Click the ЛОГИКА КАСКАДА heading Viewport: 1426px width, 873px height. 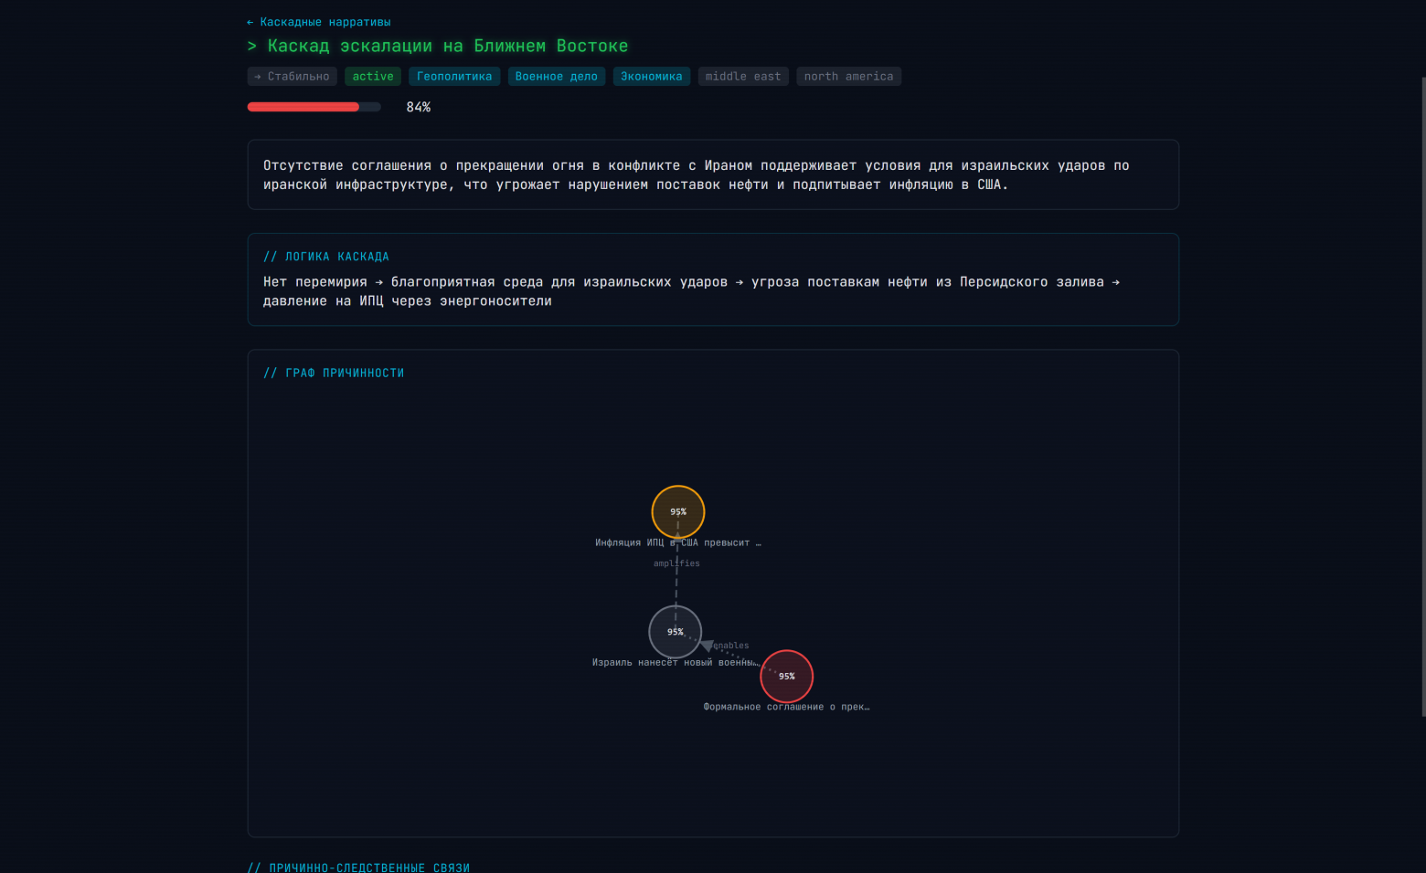(326, 257)
